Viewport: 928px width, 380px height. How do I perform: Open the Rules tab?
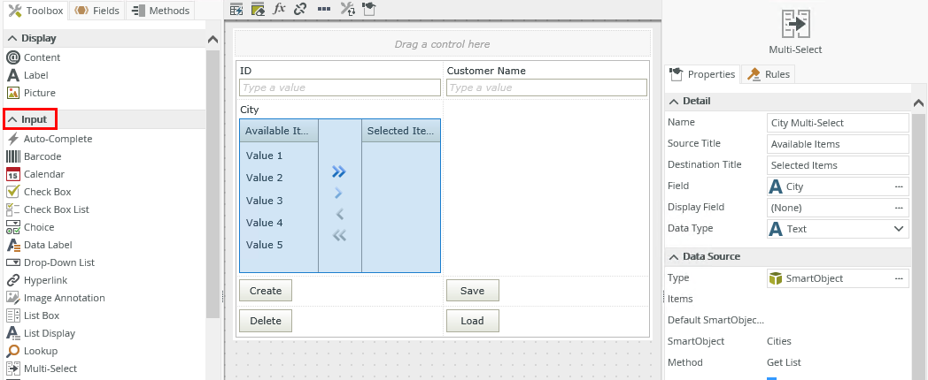pyautogui.click(x=769, y=74)
